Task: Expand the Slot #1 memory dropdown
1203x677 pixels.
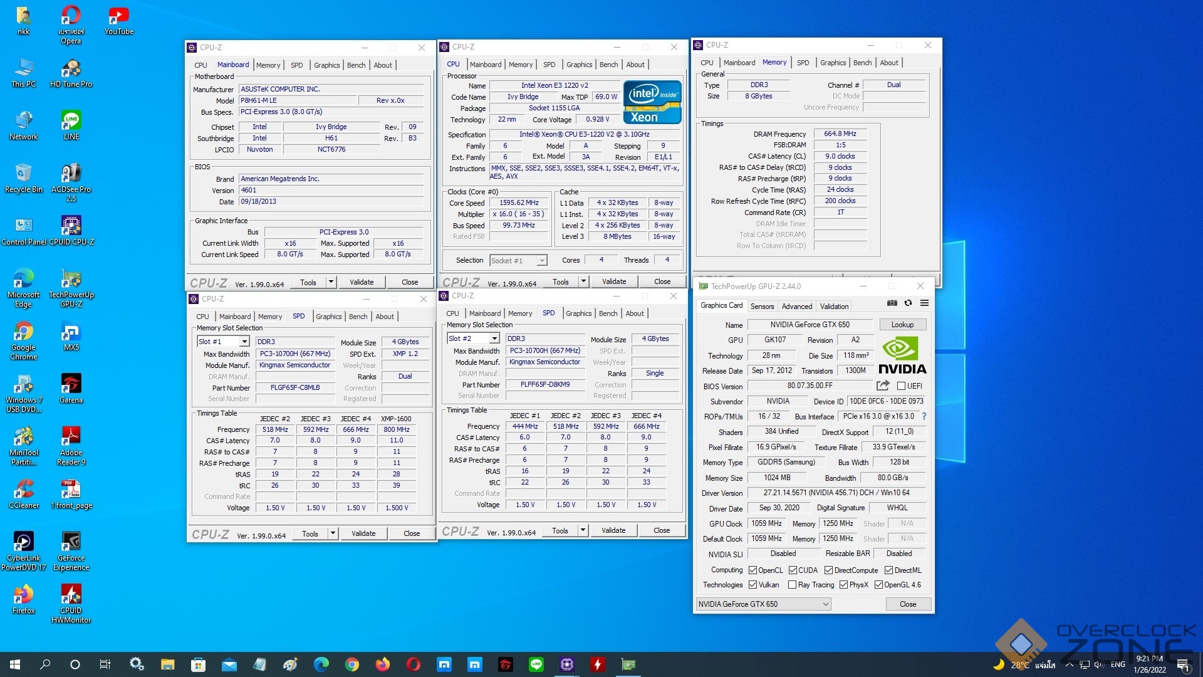Action: point(244,342)
